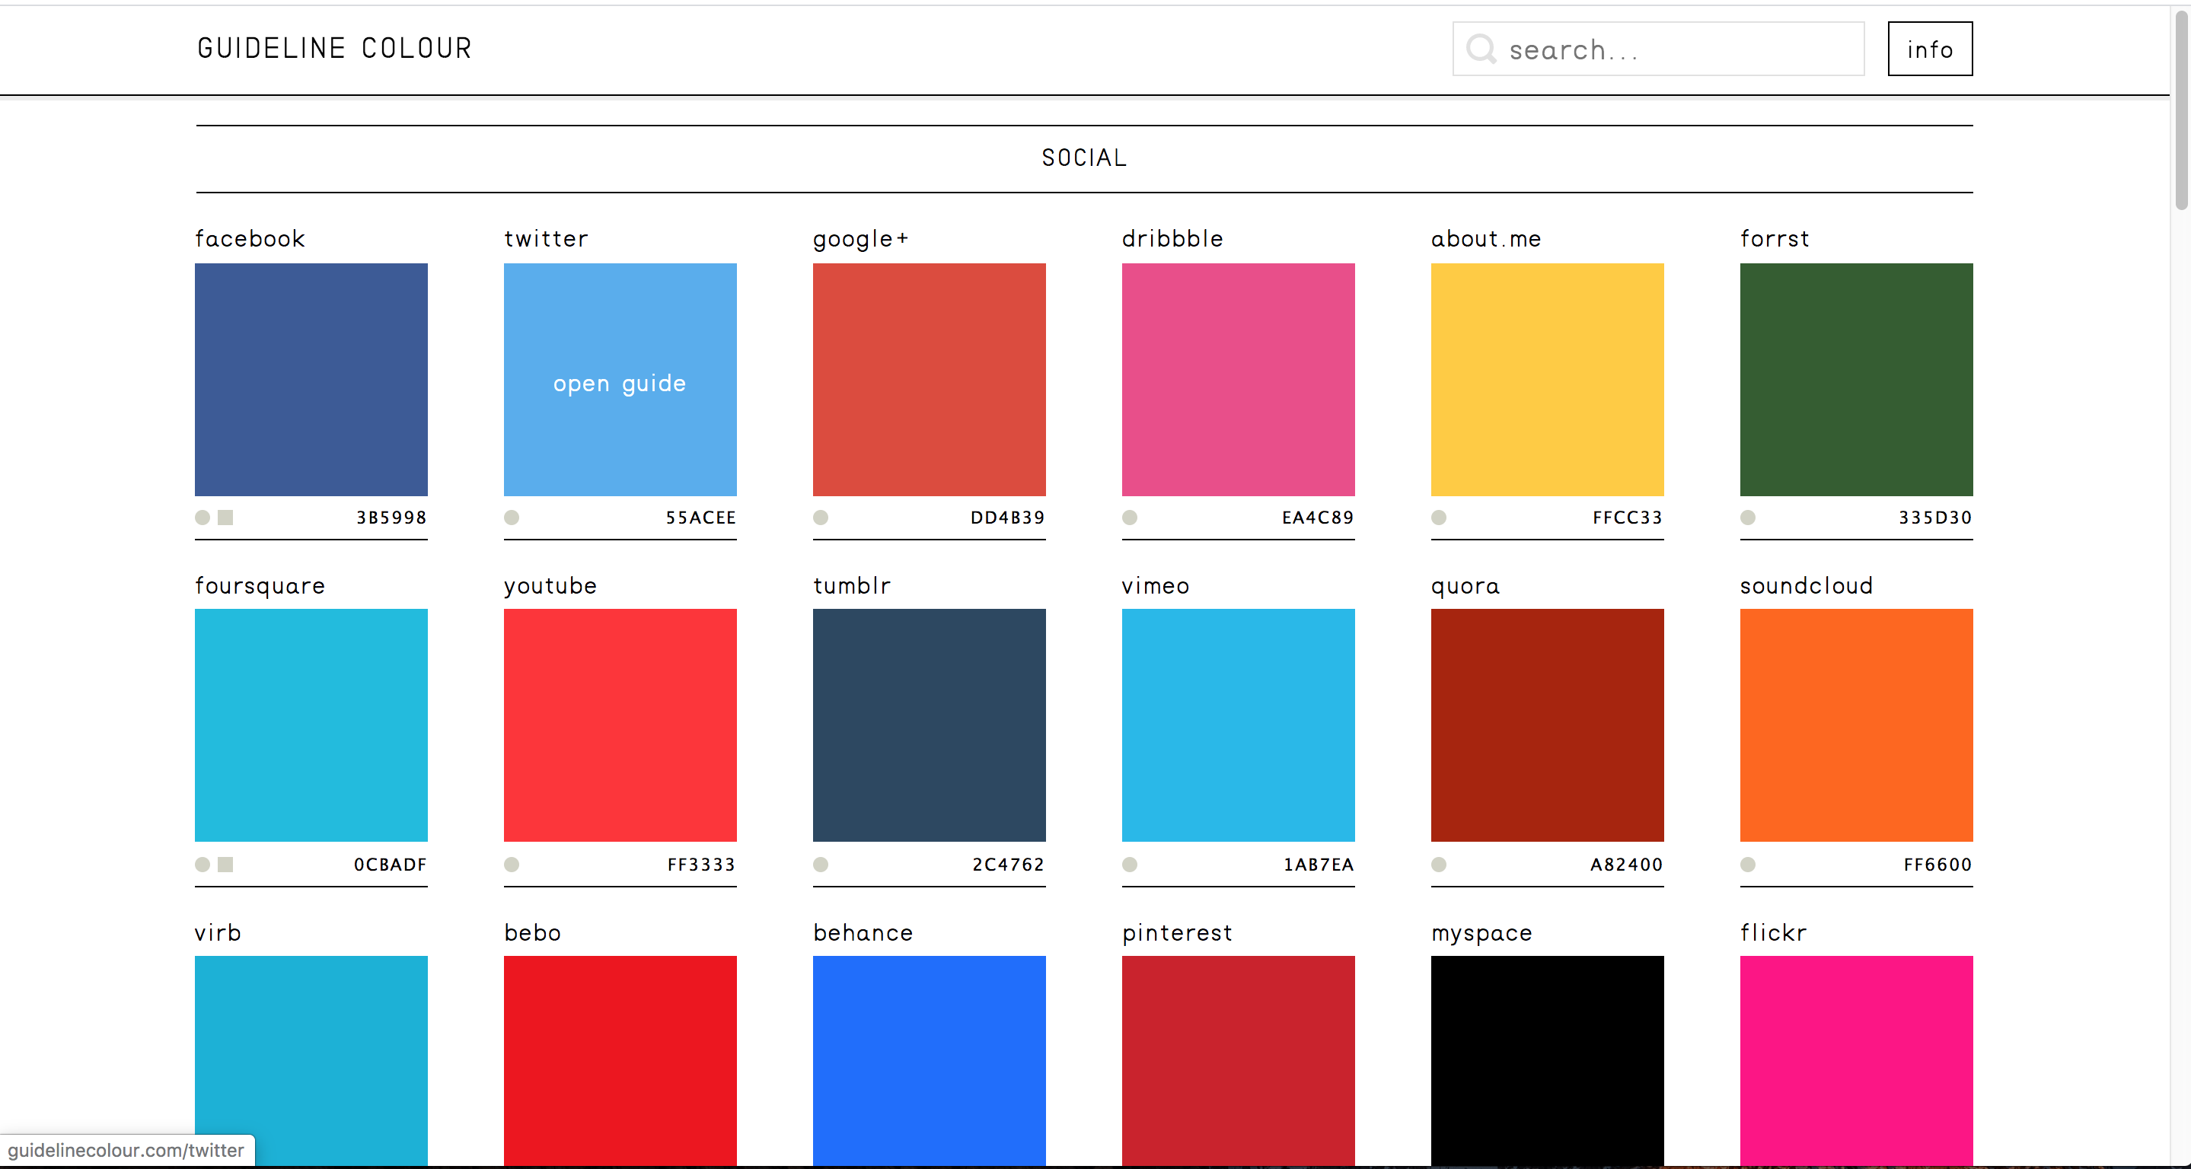2191x1169 pixels.
Task: Click the soundcloud name label
Action: coord(1807,586)
